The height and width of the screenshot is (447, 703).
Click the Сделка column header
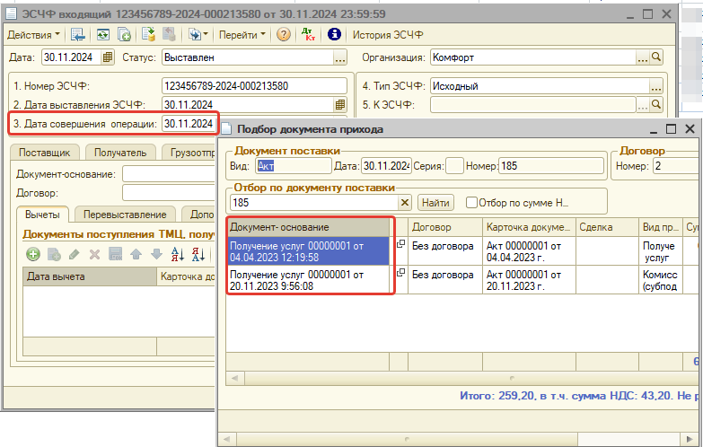click(x=607, y=227)
